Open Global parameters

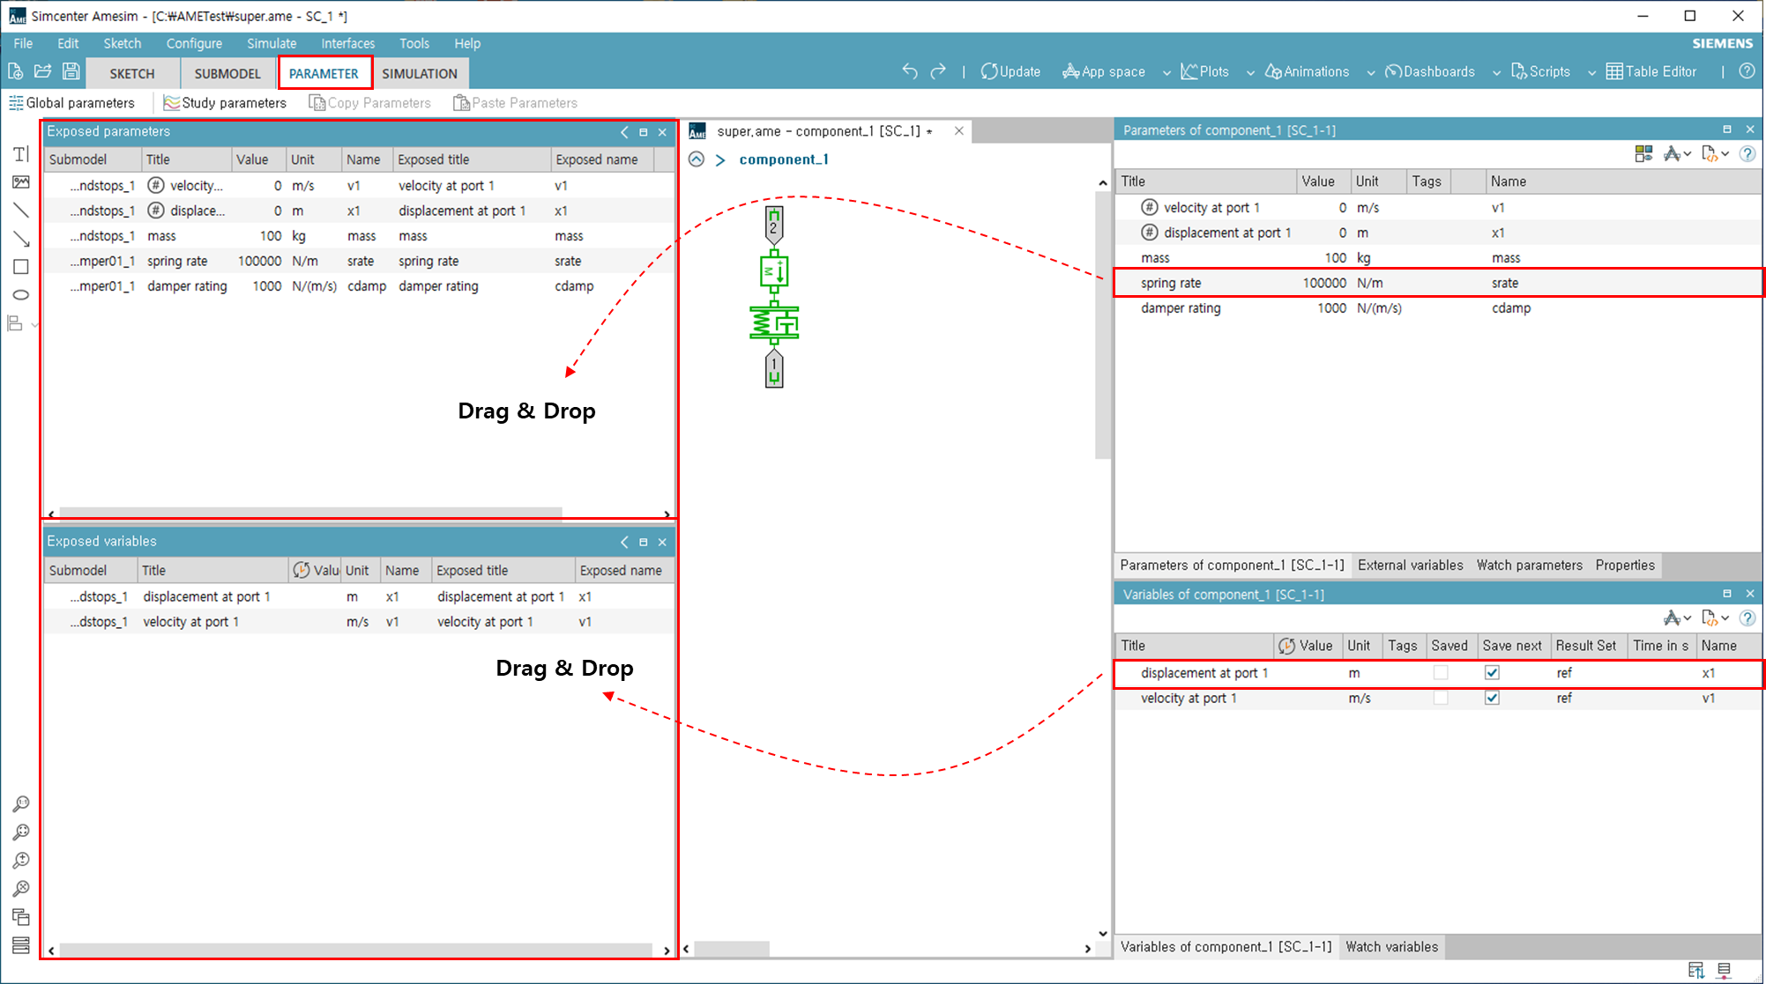72,103
